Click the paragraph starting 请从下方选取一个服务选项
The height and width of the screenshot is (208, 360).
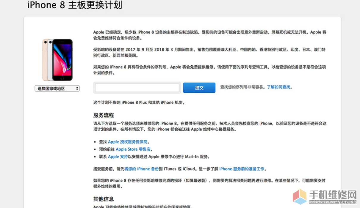point(210,126)
